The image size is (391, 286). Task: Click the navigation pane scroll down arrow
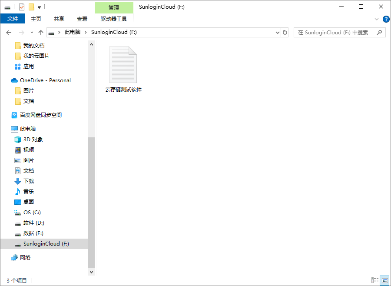pos(91,272)
